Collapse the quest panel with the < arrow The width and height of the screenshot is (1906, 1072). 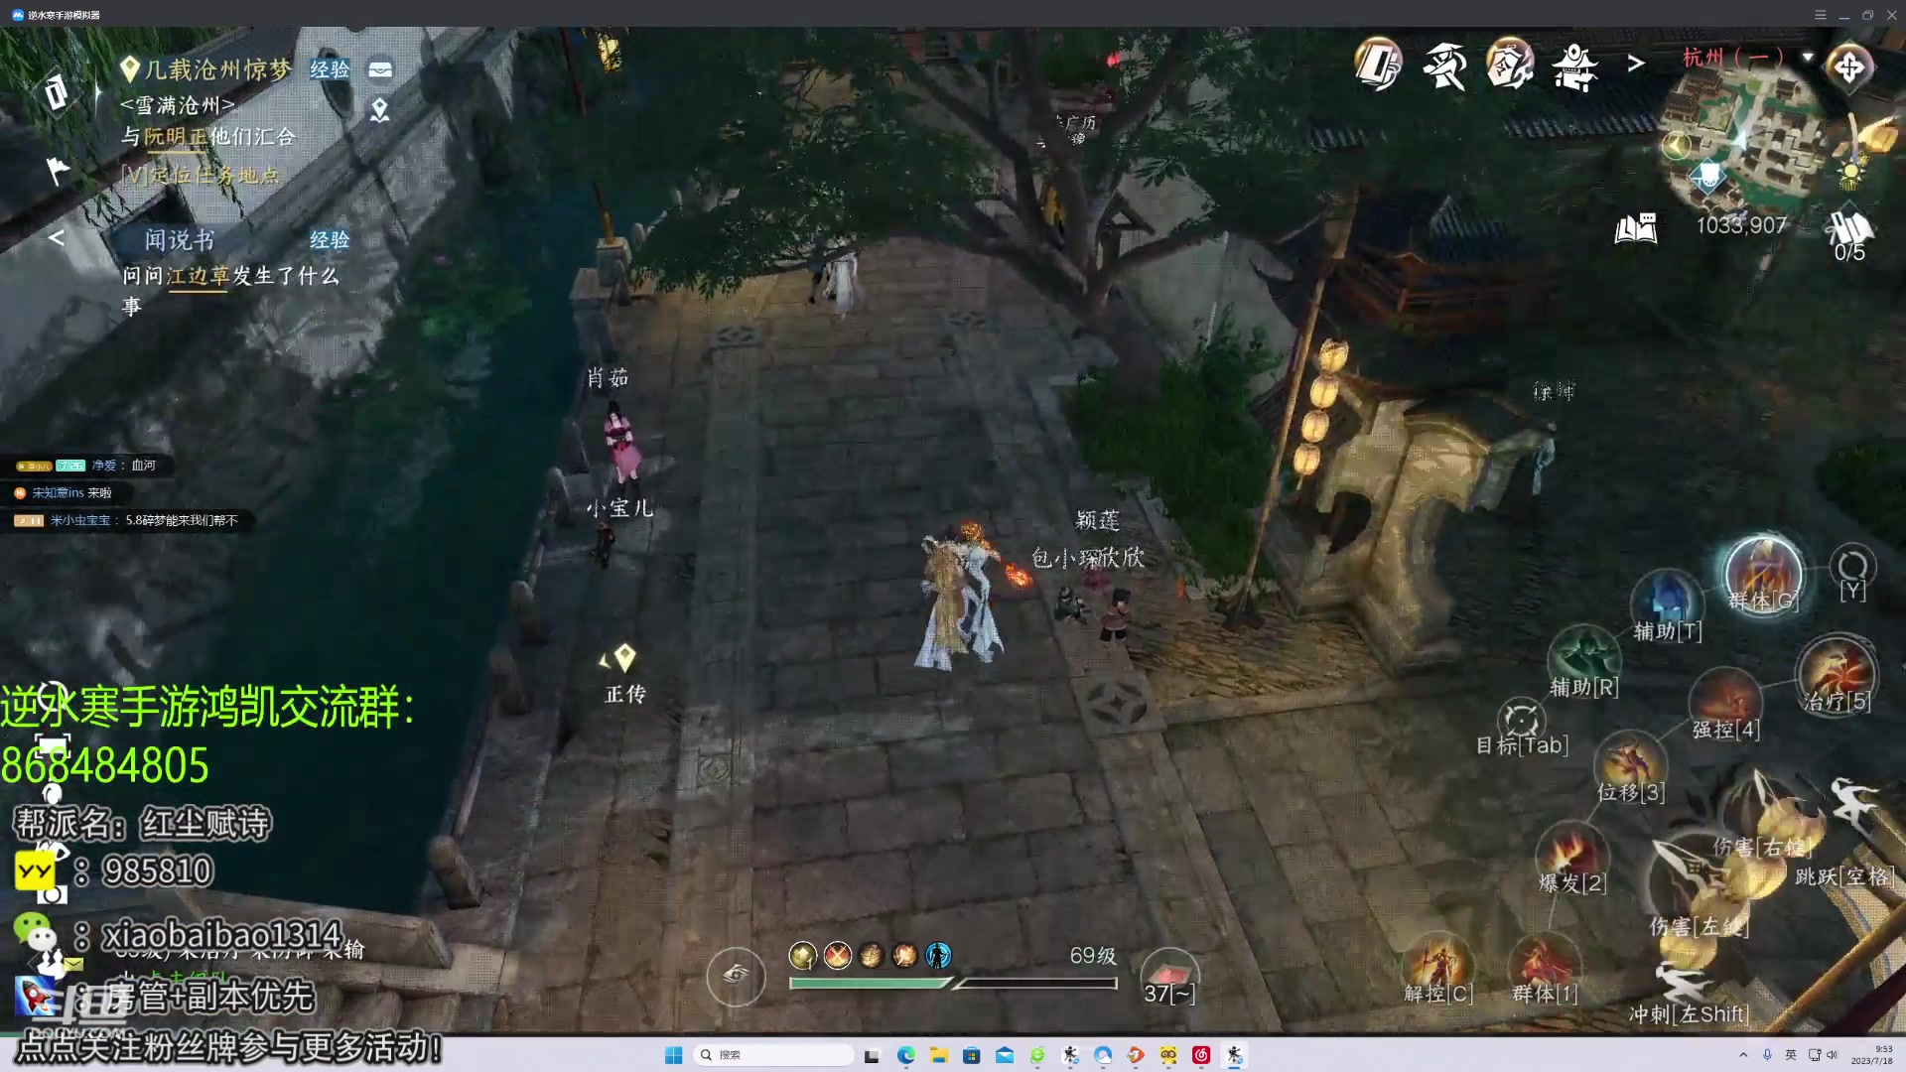(57, 238)
